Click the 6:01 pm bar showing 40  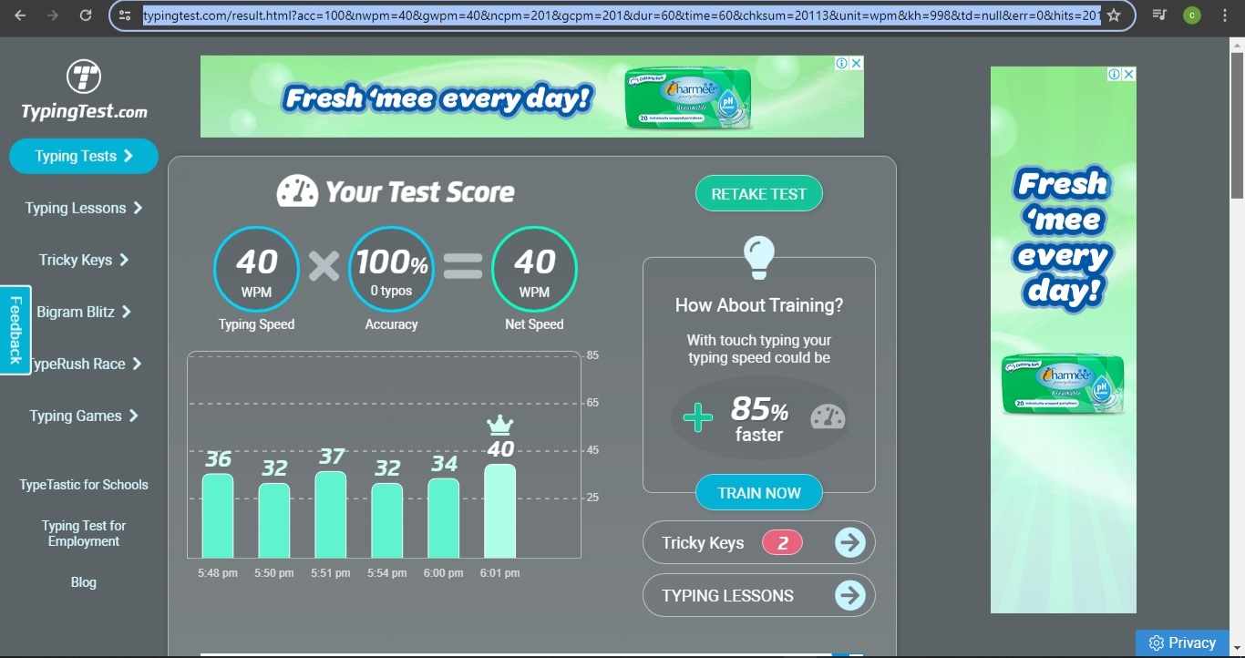pos(500,511)
